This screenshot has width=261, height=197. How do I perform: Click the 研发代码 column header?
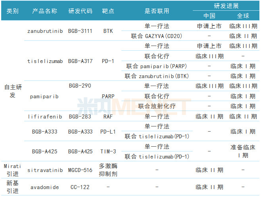(x=80, y=11)
